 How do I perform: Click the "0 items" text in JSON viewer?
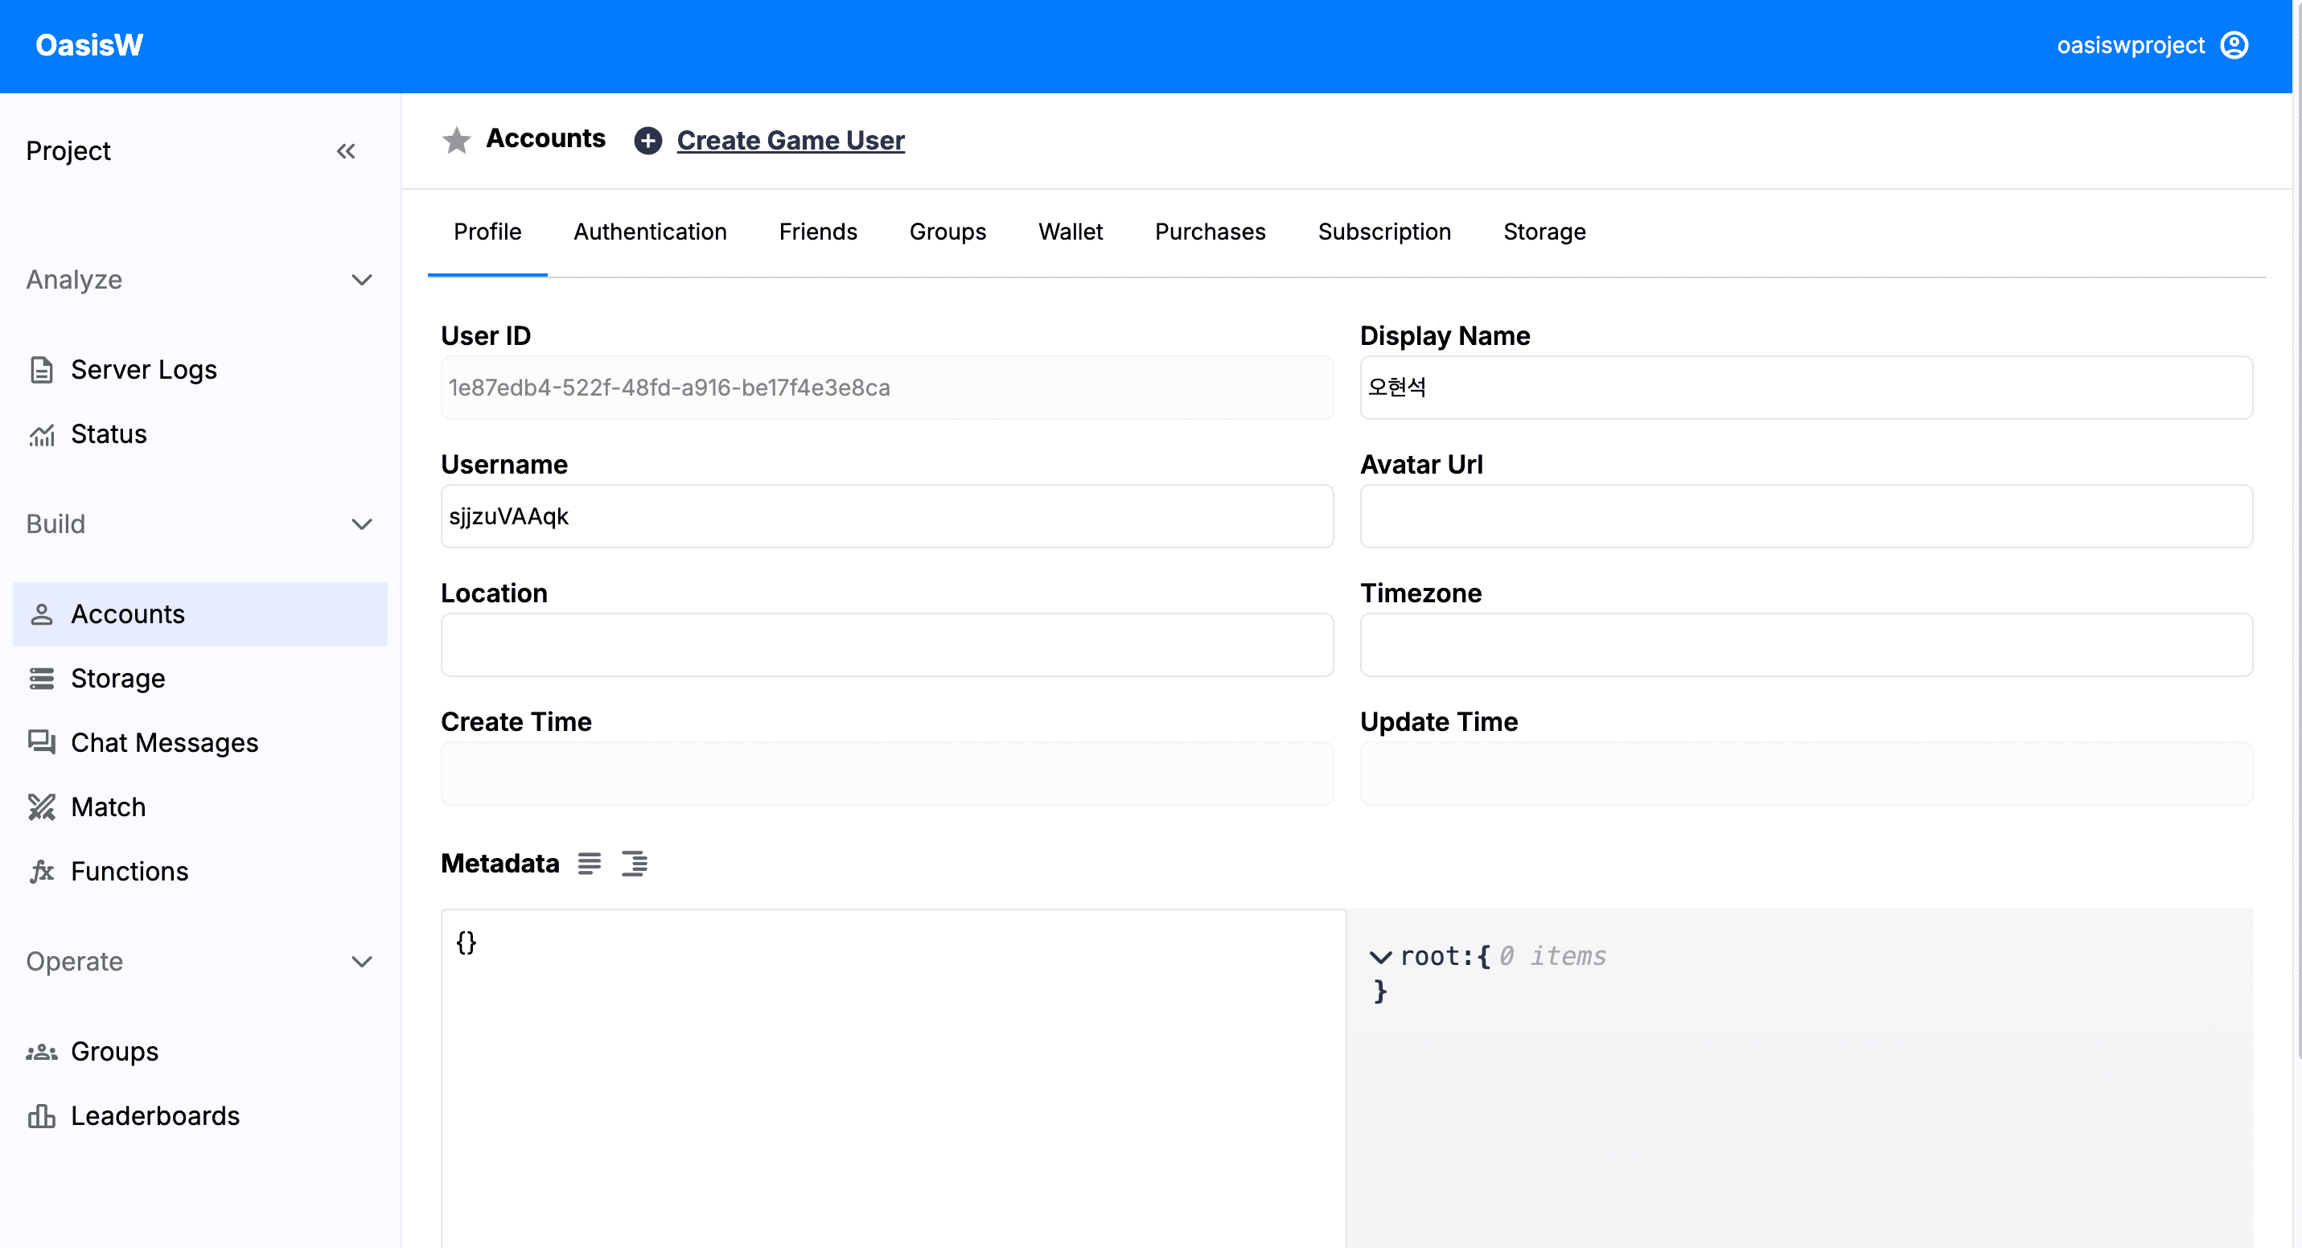click(x=1552, y=957)
